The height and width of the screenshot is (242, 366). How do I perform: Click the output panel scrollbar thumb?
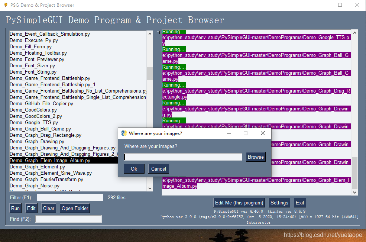354,173
